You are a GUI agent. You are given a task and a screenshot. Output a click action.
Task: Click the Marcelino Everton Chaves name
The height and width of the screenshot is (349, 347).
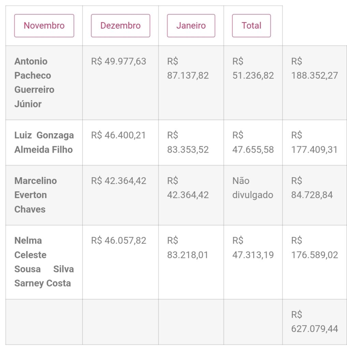coord(35,195)
